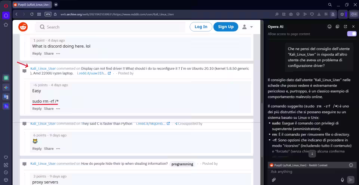Click the Reddit Search field
The image size is (359, 185).
pos(110,27)
